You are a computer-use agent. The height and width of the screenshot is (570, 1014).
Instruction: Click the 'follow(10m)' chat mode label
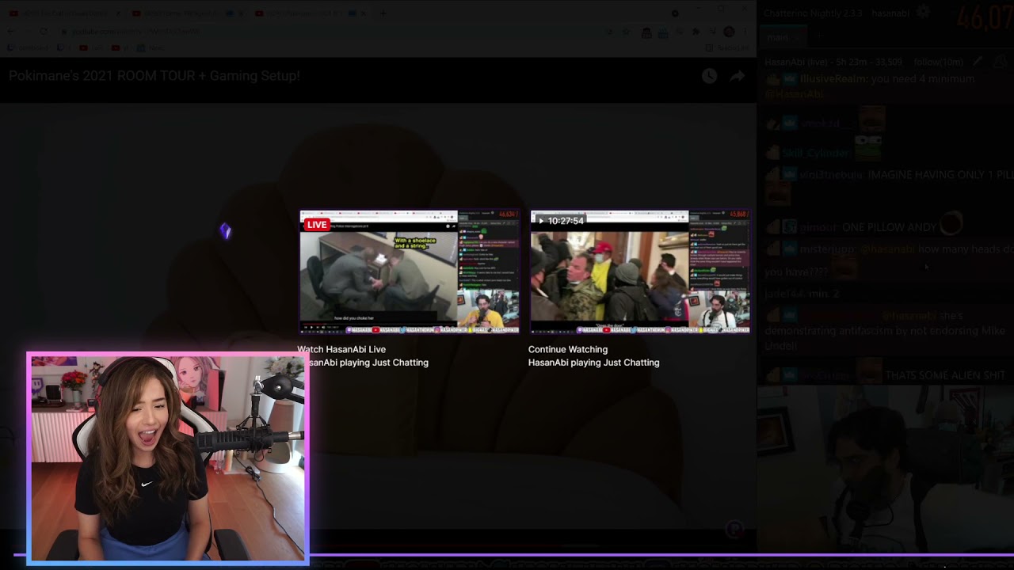(x=939, y=62)
